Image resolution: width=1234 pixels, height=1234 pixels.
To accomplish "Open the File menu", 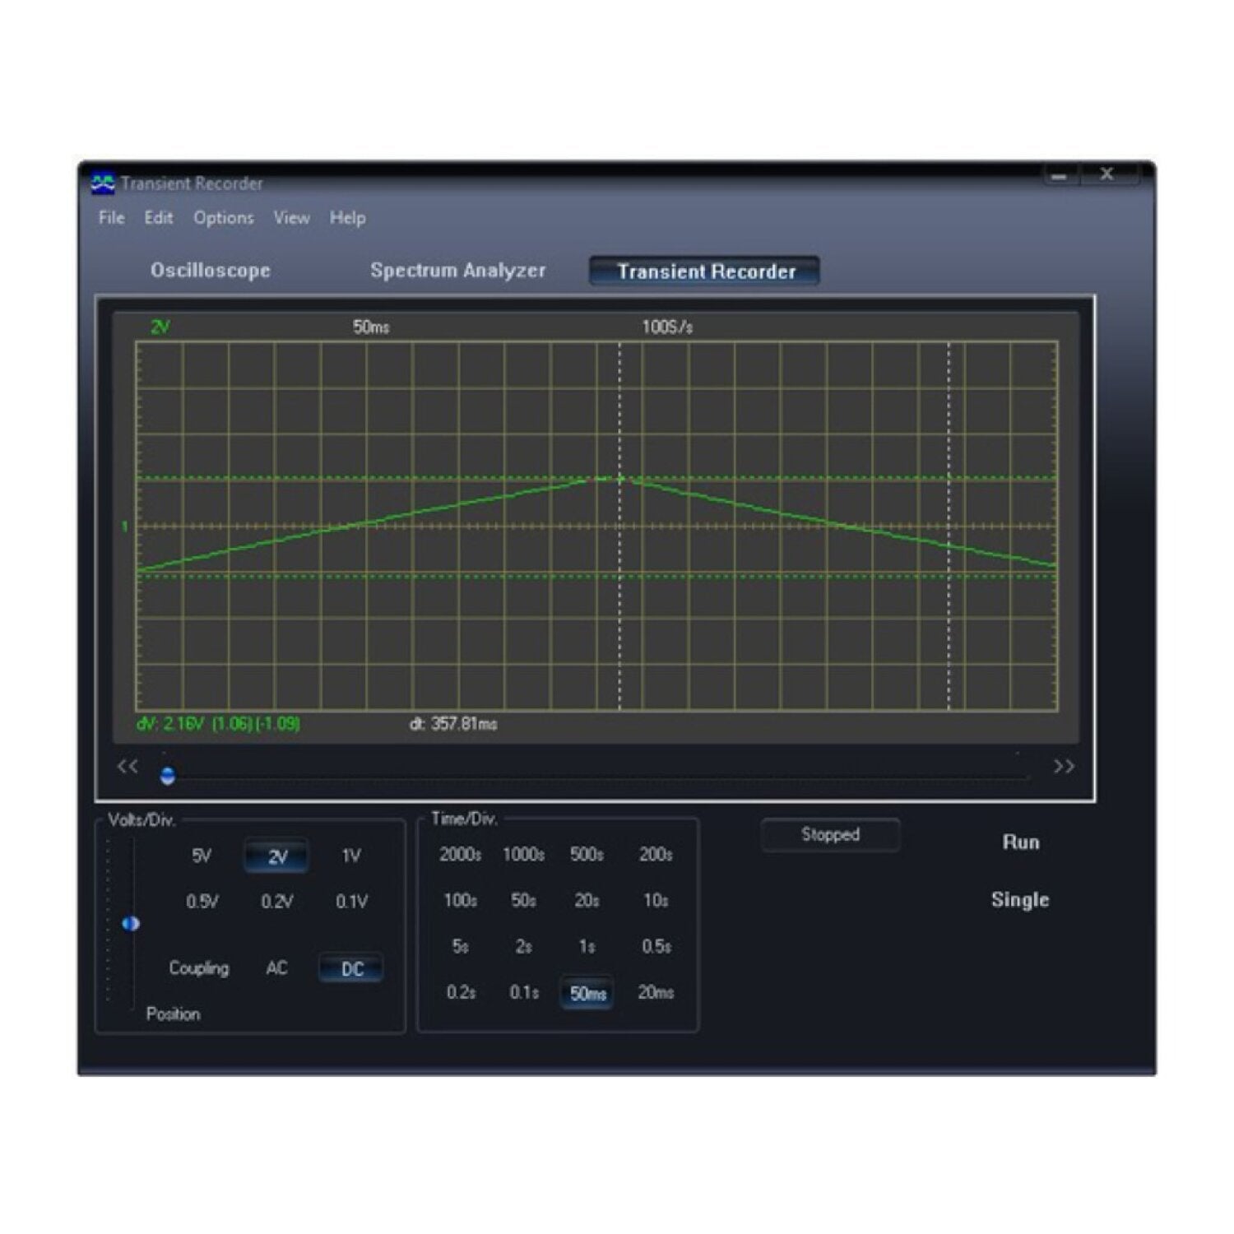I will click(x=111, y=218).
